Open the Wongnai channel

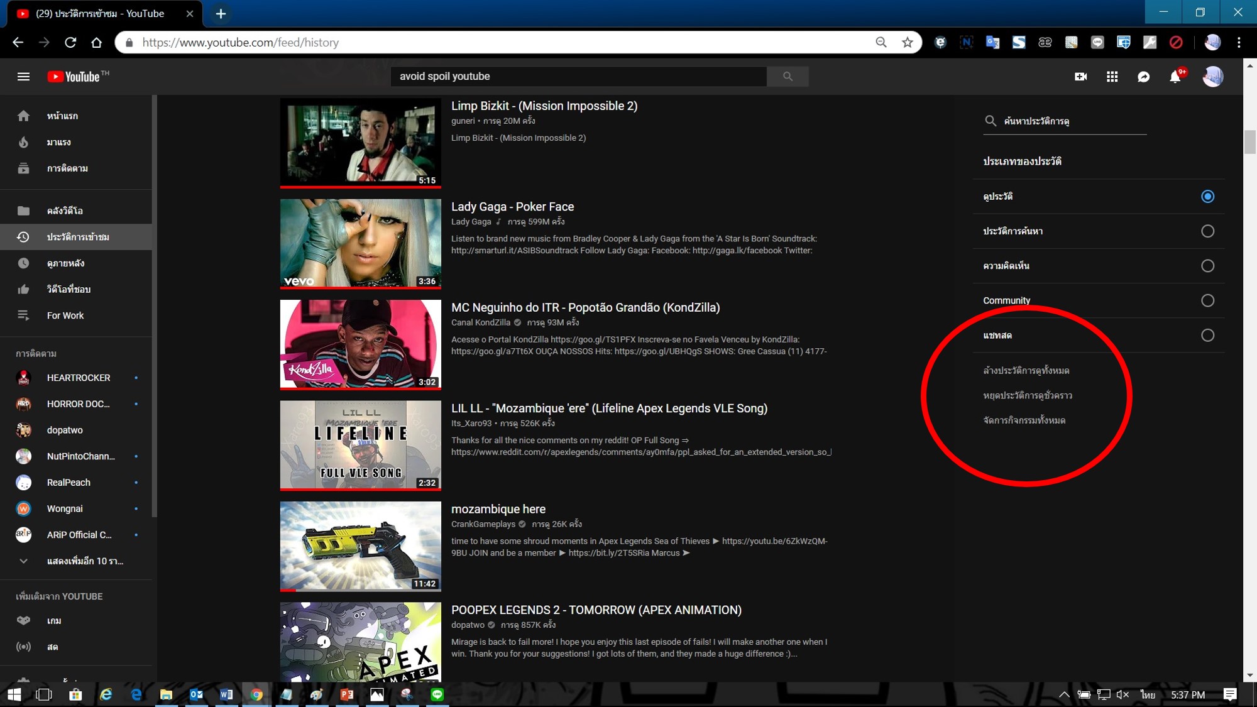(x=76, y=508)
